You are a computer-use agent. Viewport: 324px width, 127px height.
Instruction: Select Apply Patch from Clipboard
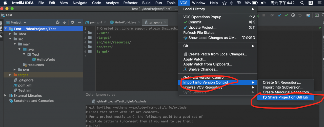tap(218, 64)
